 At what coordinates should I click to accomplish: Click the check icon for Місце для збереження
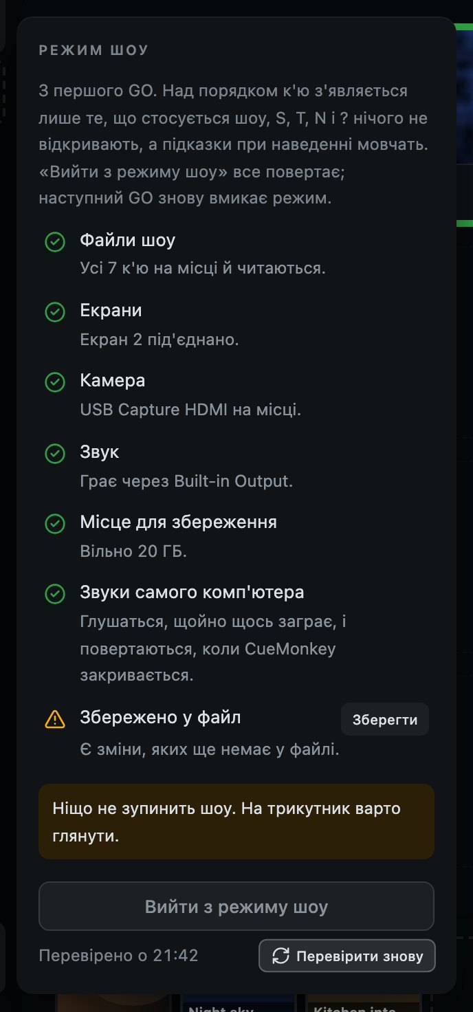coord(55,524)
